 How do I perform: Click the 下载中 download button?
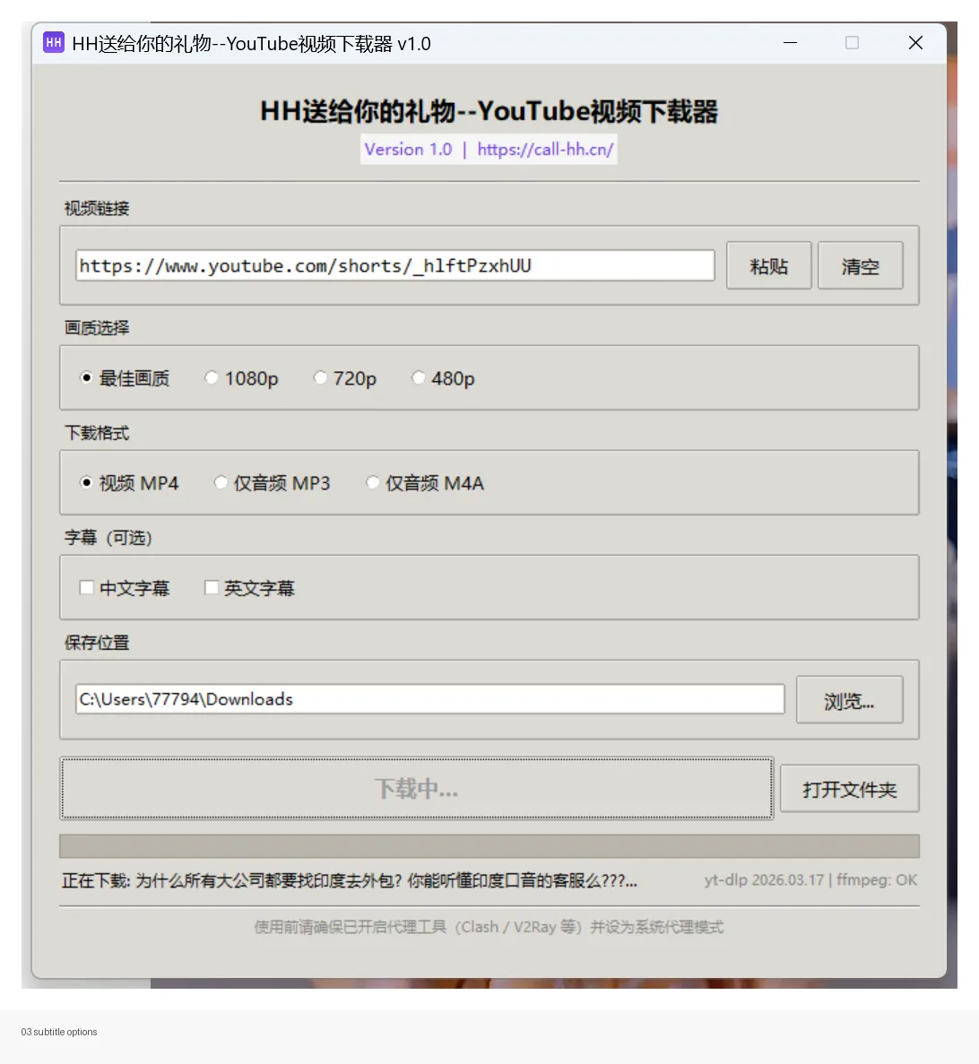[x=416, y=788]
